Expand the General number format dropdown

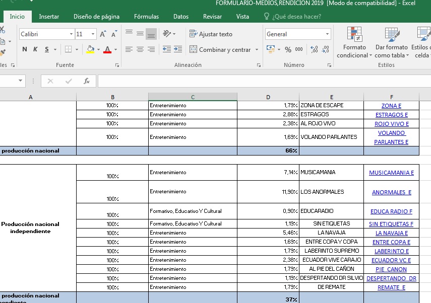click(x=328, y=34)
